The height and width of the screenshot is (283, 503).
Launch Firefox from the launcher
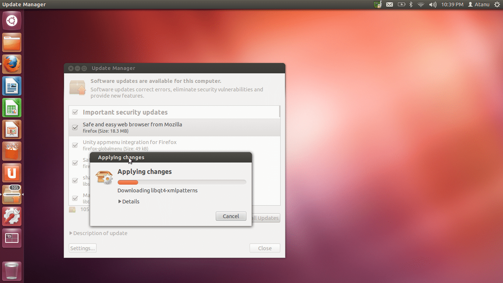click(x=12, y=64)
